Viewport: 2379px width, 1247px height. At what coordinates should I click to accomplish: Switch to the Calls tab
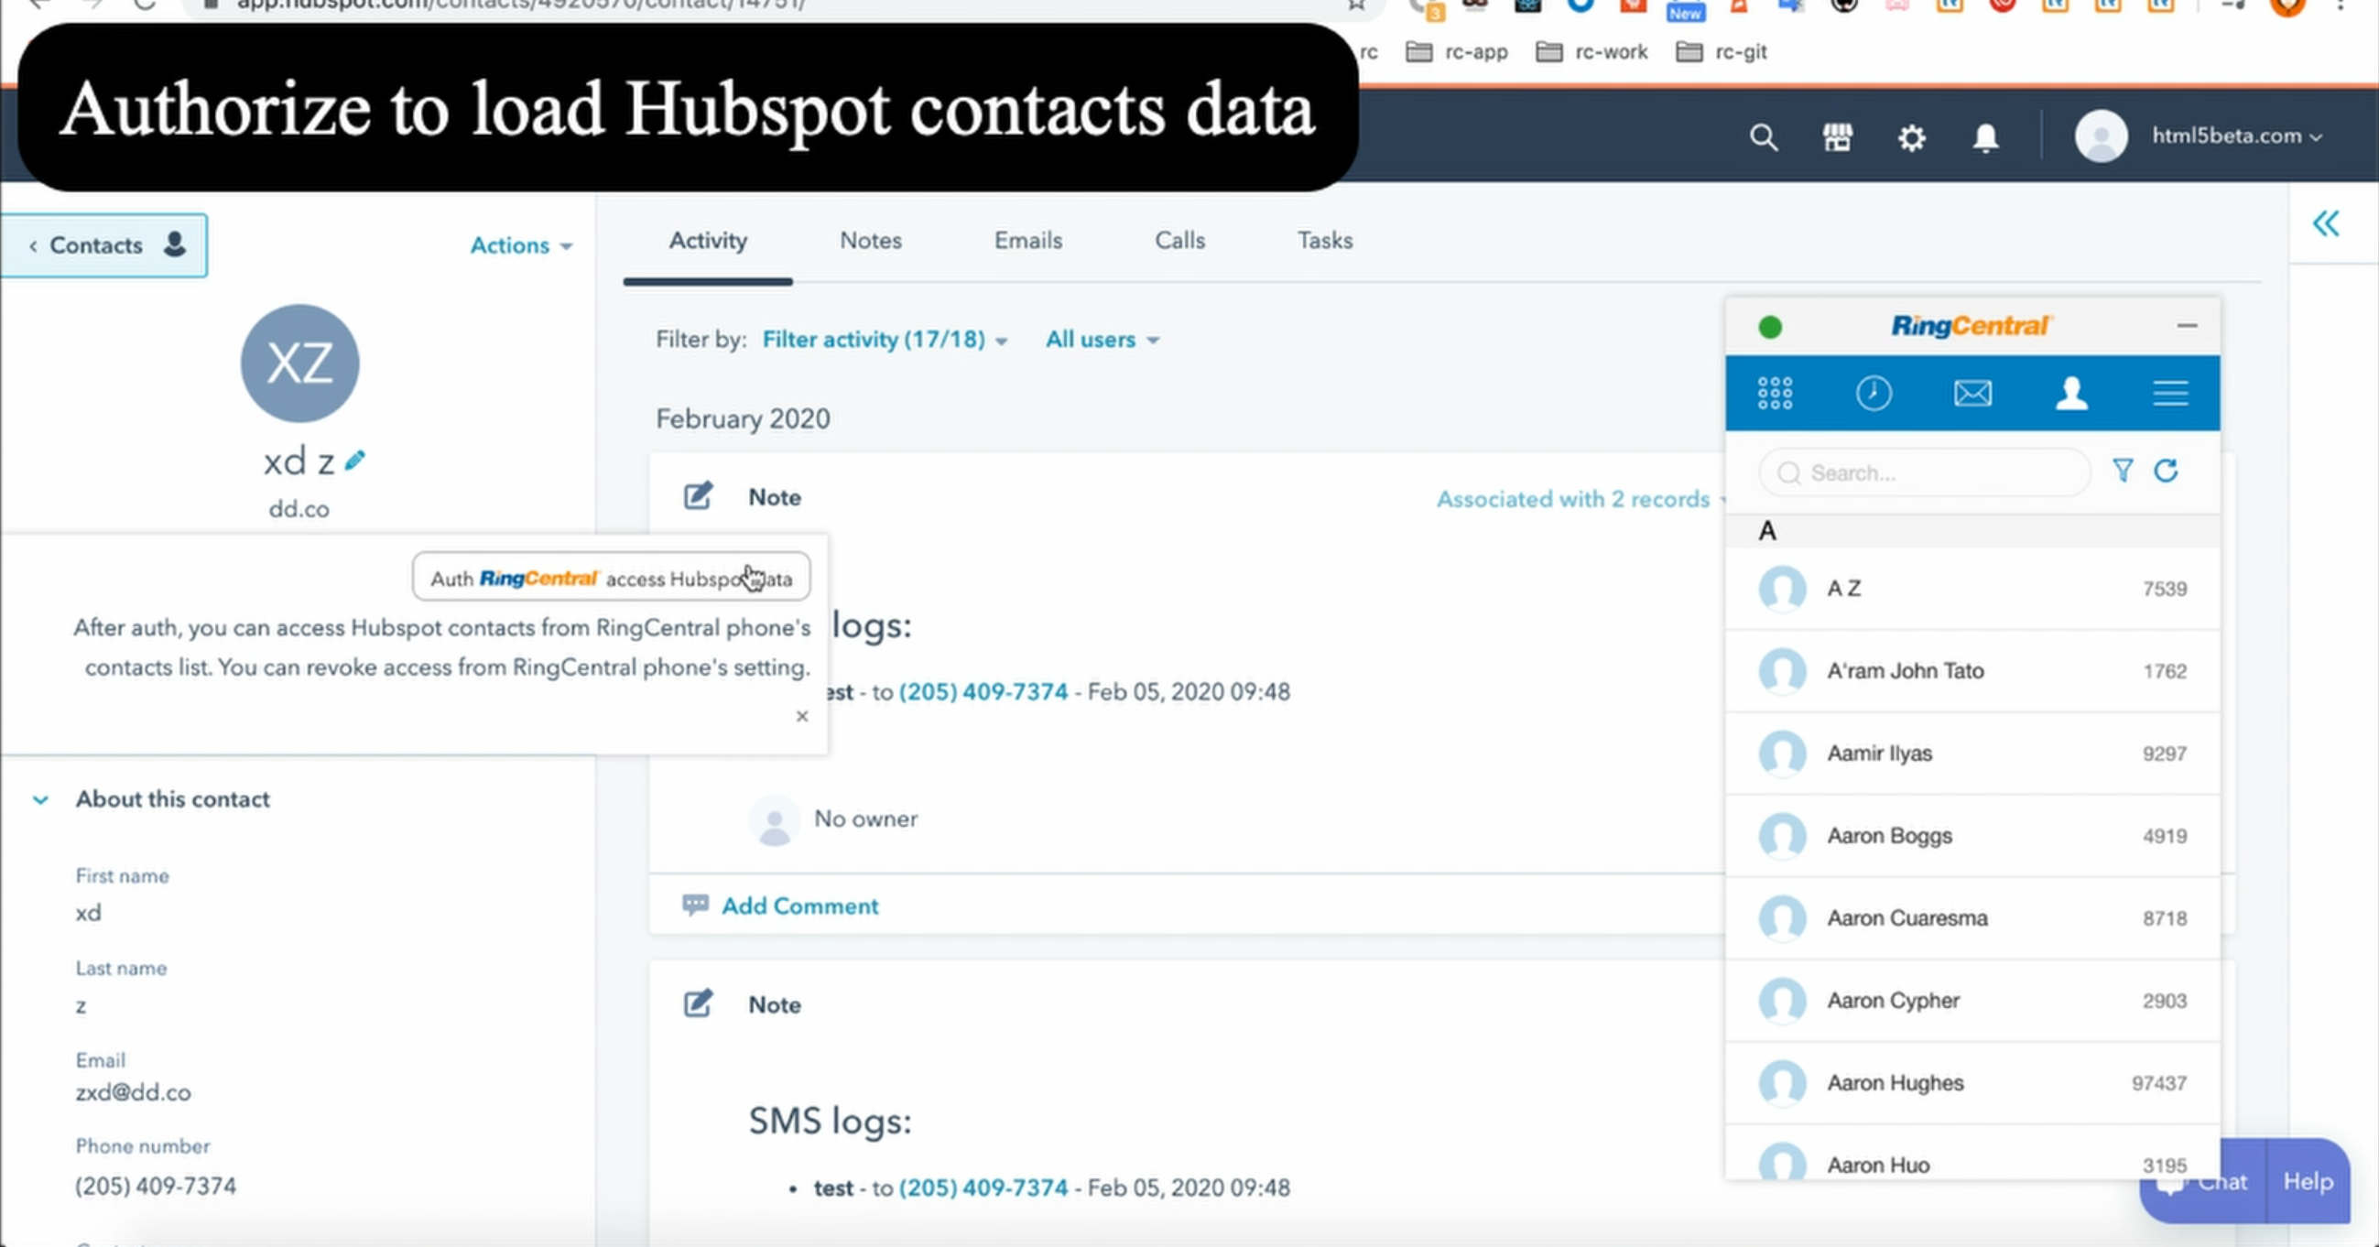pyautogui.click(x=1179, y=240)
